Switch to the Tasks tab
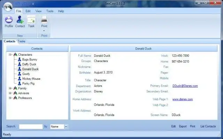The image size is (223, 139). click(21, 41)
